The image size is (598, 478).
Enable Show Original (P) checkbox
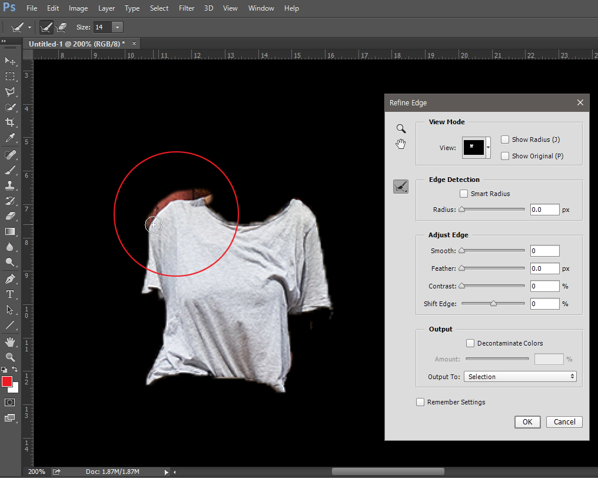click(x=505, y=156)
